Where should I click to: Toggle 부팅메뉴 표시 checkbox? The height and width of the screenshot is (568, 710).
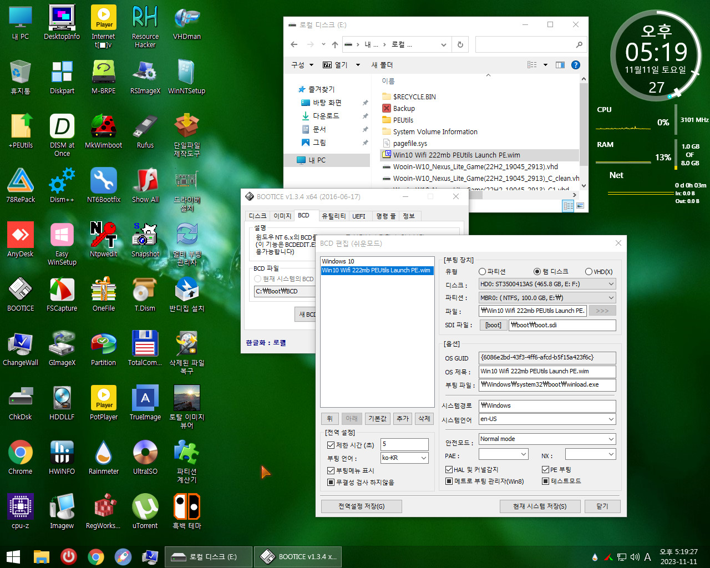click(331, 470)
